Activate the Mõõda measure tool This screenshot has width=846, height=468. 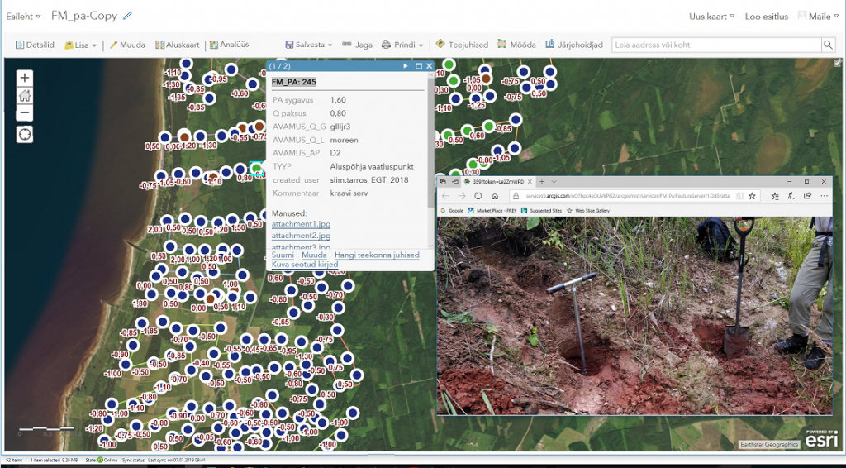(x=517, y=45)
